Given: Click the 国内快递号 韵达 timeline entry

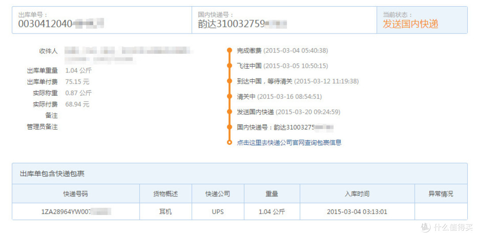Looking at the screenshot, I should click(x=285, y=127).
